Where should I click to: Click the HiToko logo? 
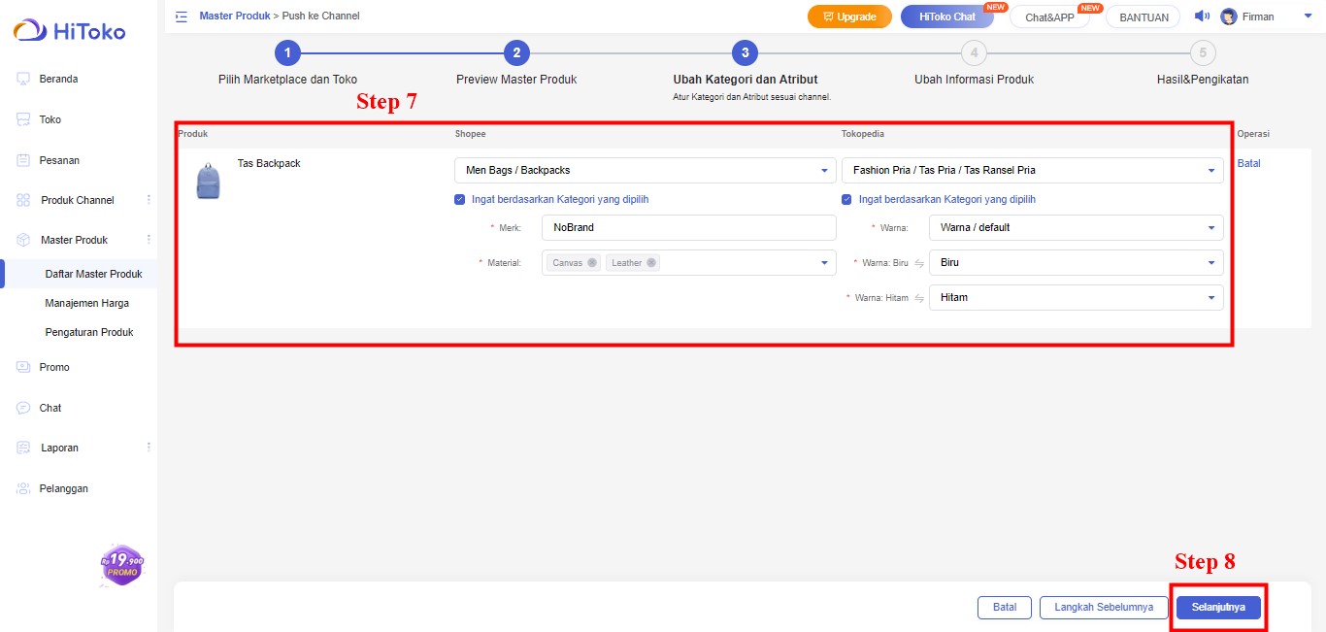[69, 31]
